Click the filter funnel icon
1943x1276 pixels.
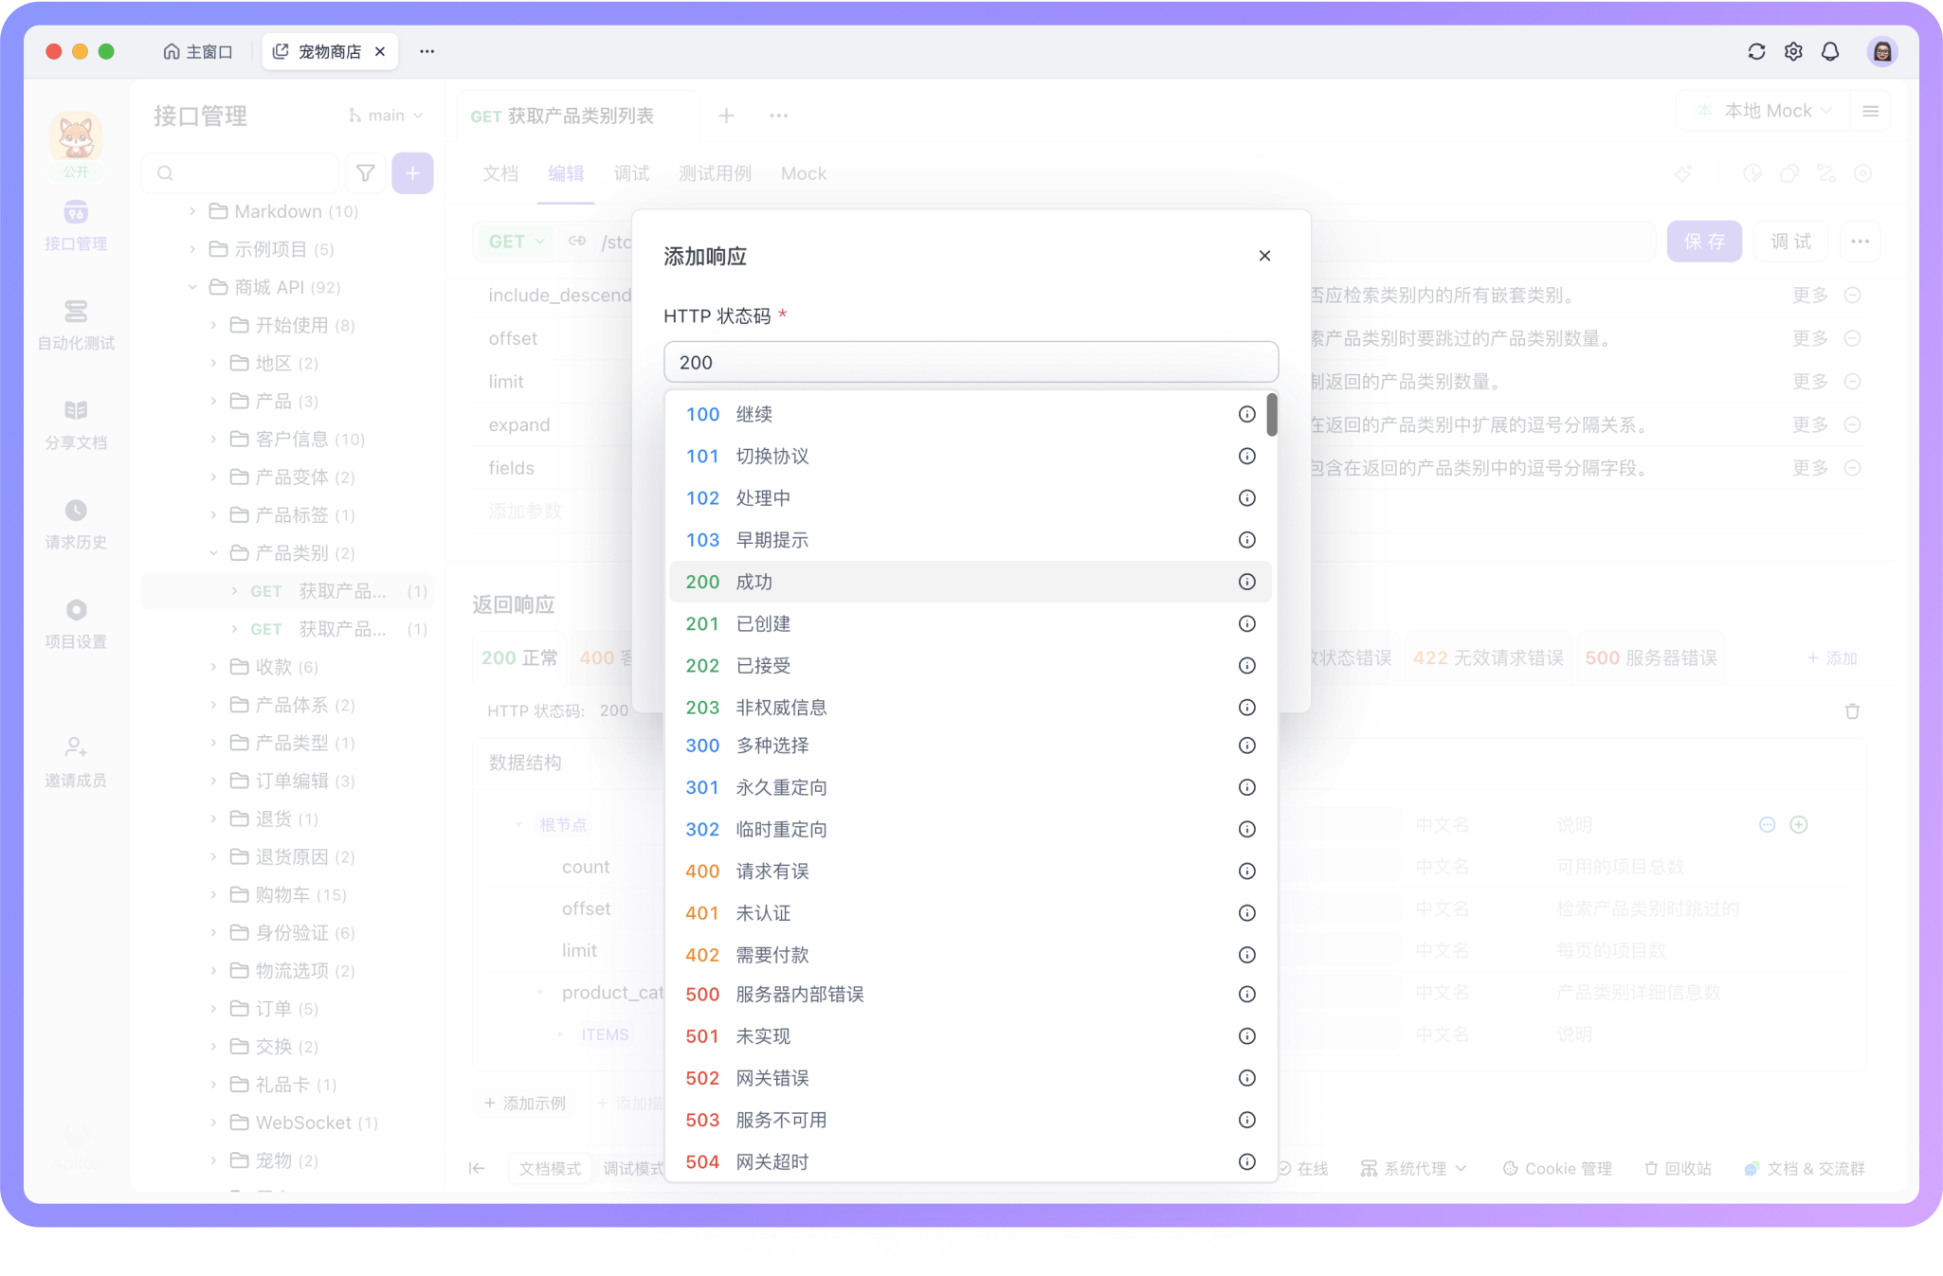tap(365, 173)
